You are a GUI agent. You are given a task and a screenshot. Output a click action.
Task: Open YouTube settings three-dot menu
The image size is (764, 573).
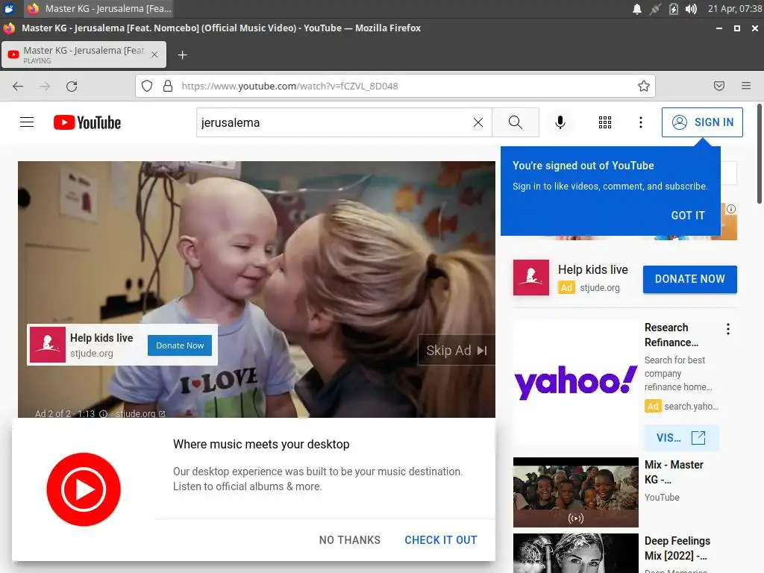coord(641,122)
